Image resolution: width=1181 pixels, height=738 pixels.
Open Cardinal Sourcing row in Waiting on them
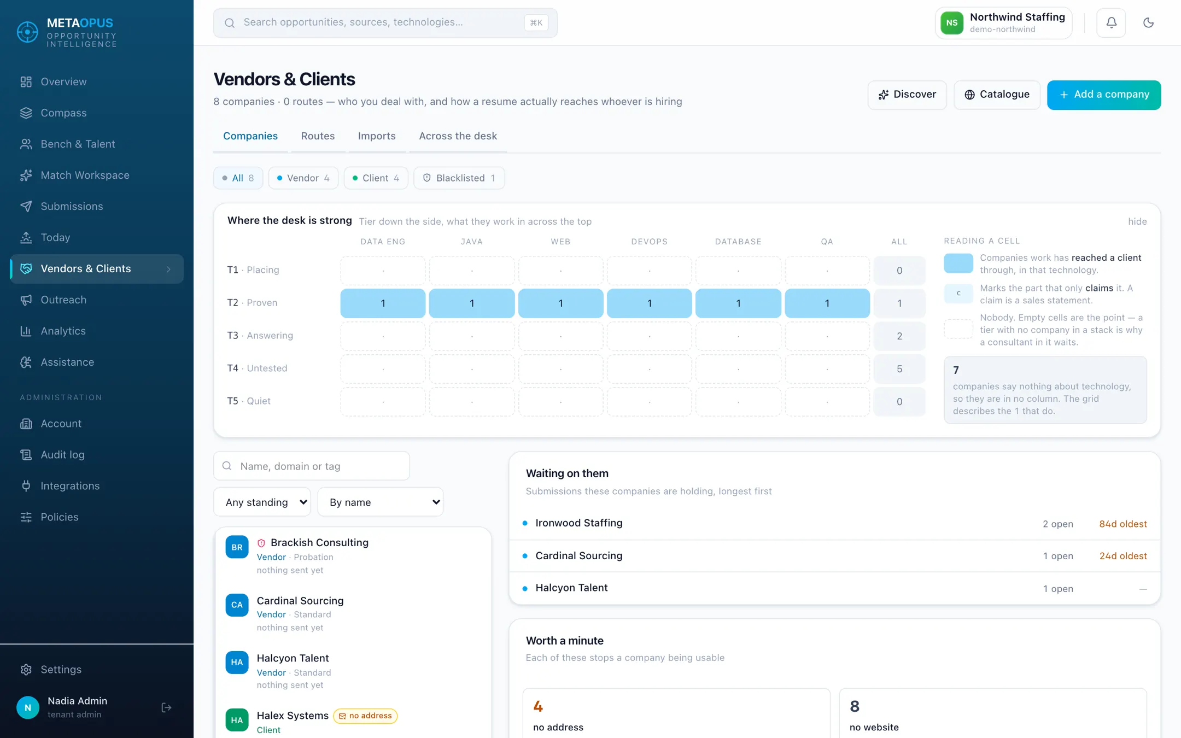[x=835, y=556]
